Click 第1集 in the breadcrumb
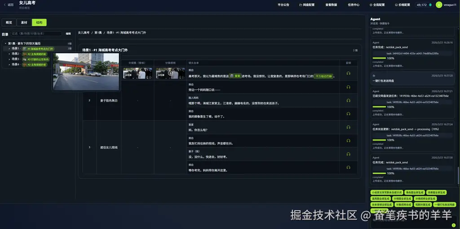The height and width of the screenshot is (229, 460). click(x=98, y=33)
